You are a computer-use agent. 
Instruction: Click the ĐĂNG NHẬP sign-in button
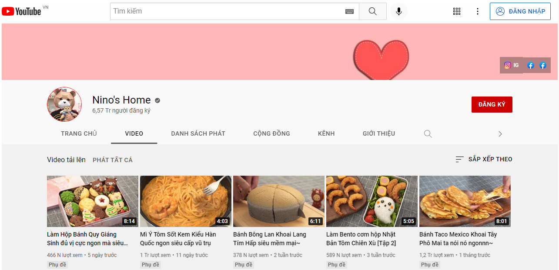[x=520, y=11]
